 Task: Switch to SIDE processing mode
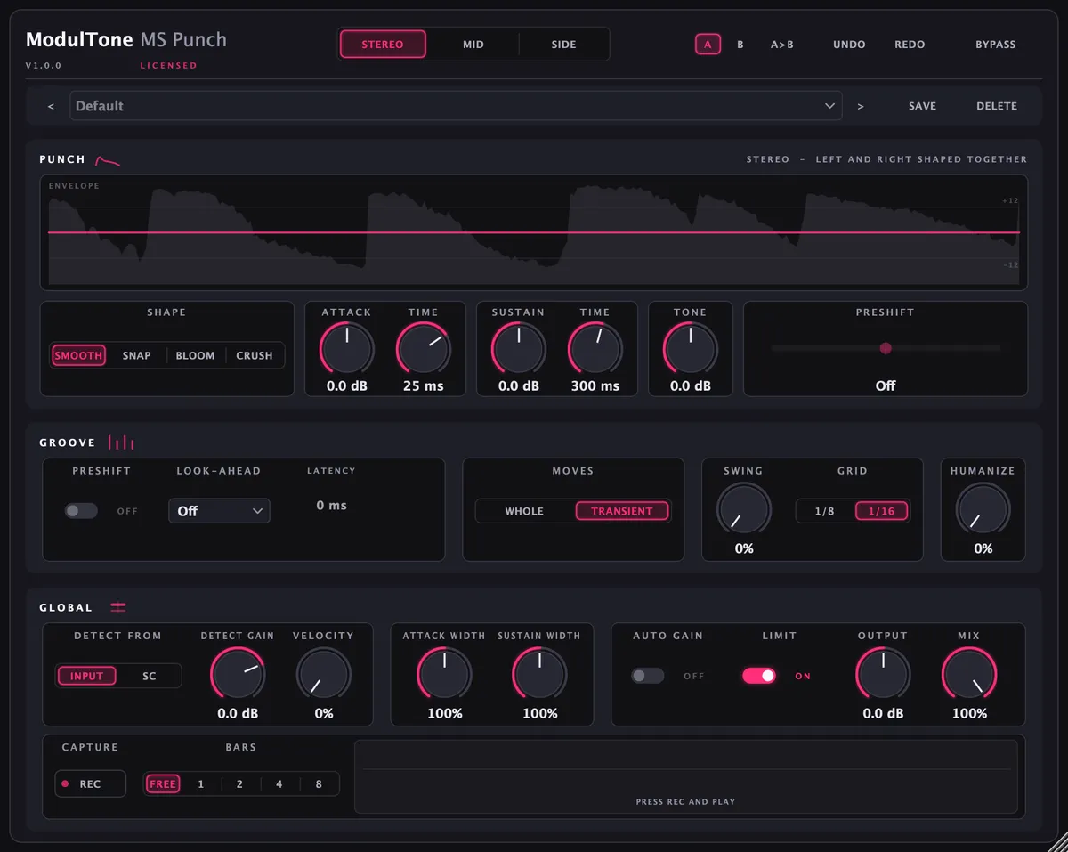[563, 45]
